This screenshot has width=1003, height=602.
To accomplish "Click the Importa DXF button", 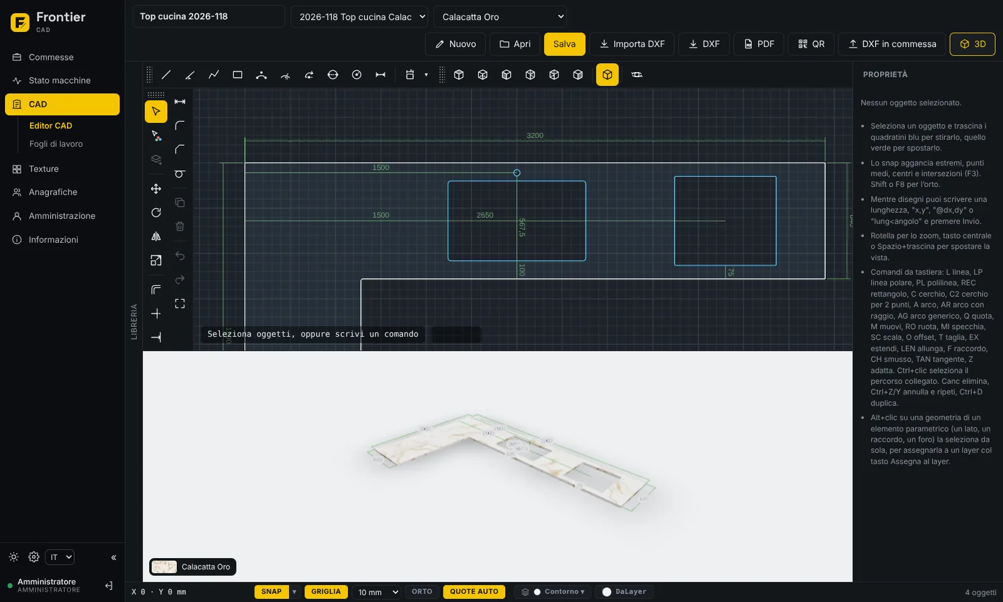I will click(x=632, y=44).
